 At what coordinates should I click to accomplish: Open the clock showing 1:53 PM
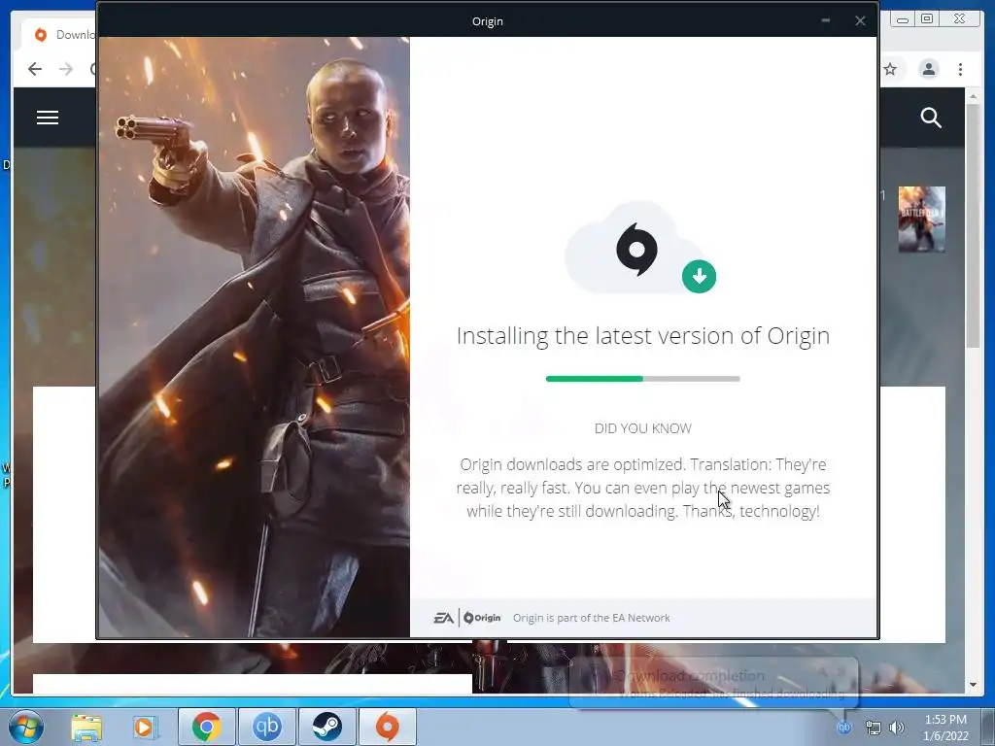945,727
